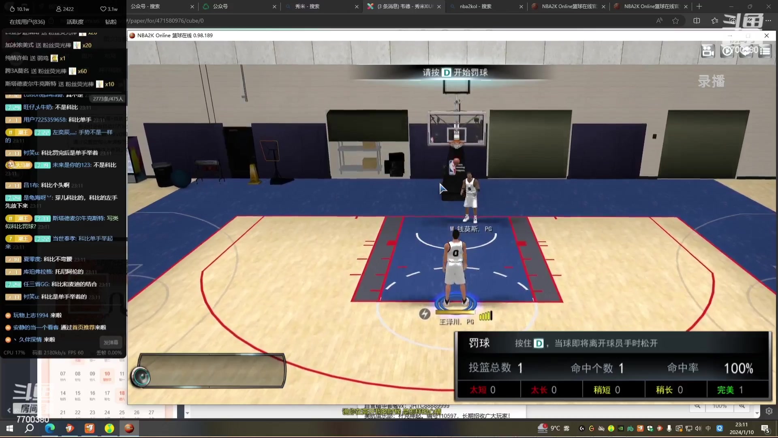Open the Windows Start menu
The height and width of the screenshot is (438, 778).
point(10,428)
